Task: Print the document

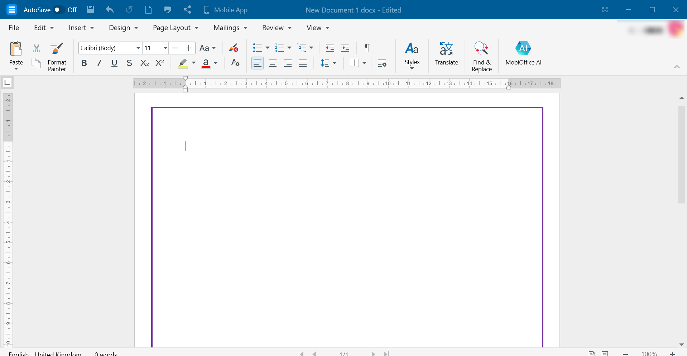Action: pos(168,10)
